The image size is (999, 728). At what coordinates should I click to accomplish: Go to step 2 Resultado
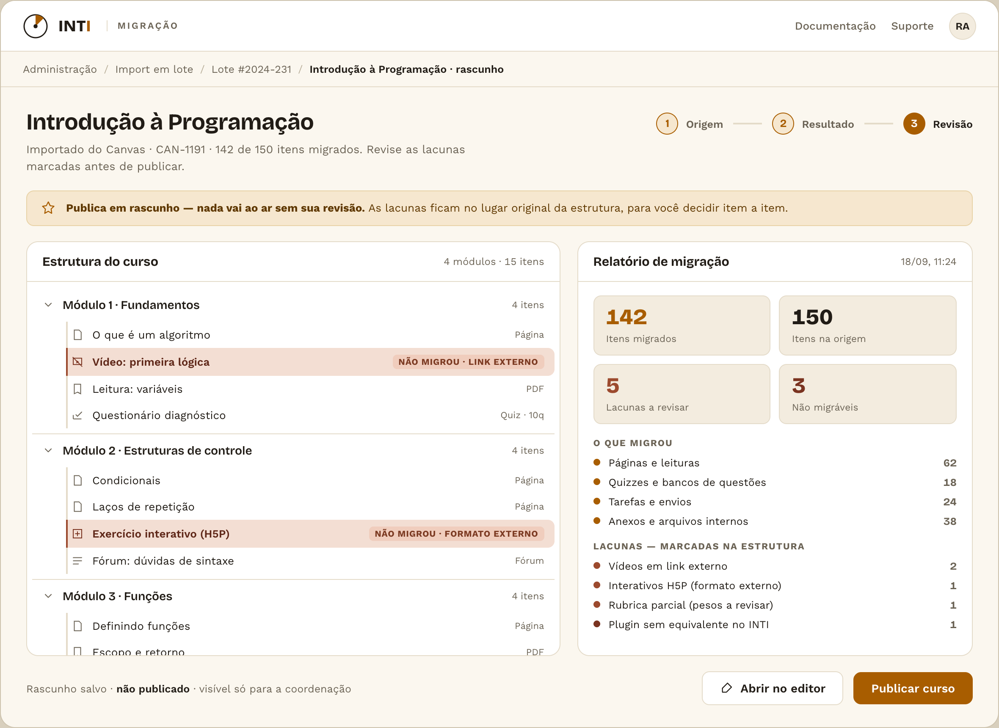click(813, 124)
